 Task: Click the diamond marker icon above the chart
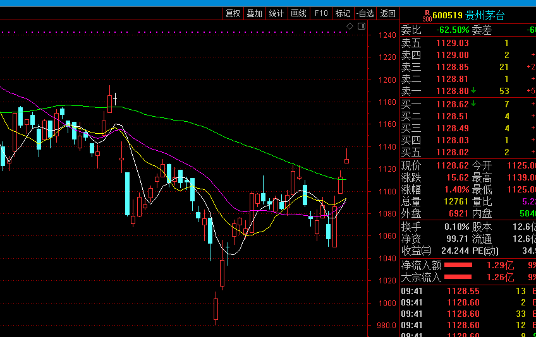(x=350, y=26)
